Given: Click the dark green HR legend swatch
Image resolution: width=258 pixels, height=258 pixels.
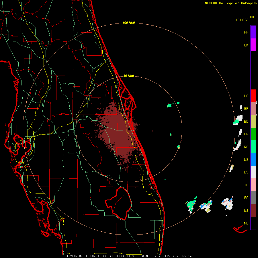Looking at the screenshot, I should tap(253, 134).
